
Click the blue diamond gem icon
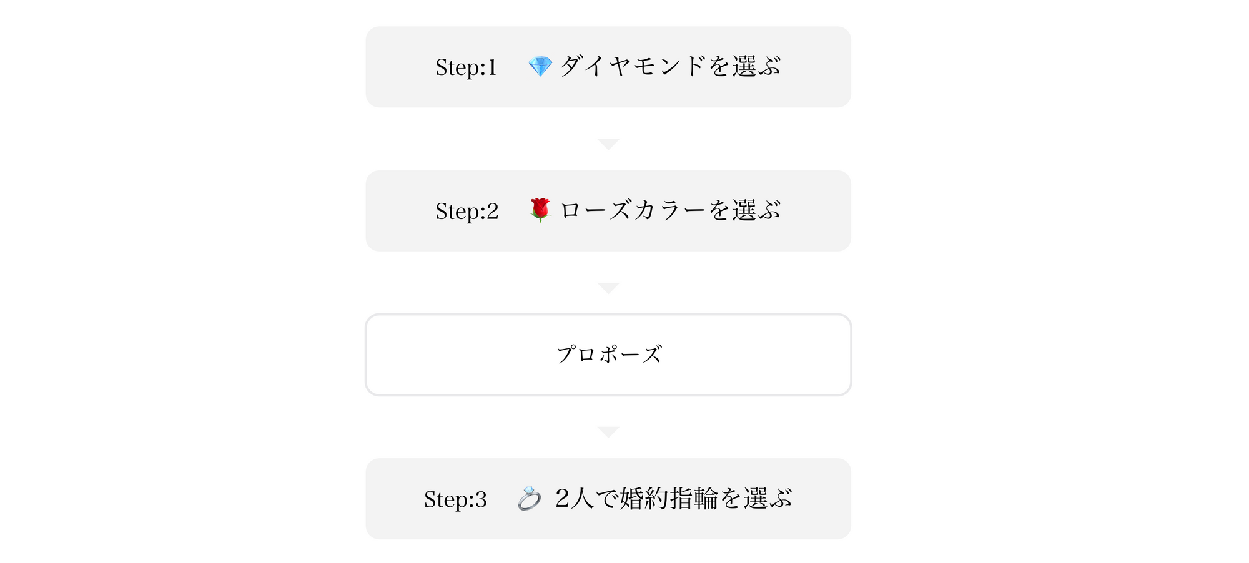(x=540, y=67)
